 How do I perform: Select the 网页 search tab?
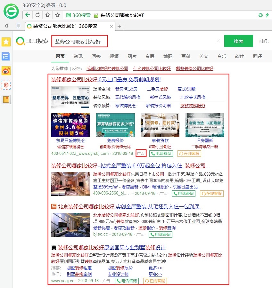point(60,56)
